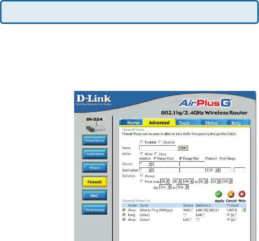Image resolution: width=259 pixels, height=241 pixels.
Task: Switch to the Home tab
Action: pos(133,123)
